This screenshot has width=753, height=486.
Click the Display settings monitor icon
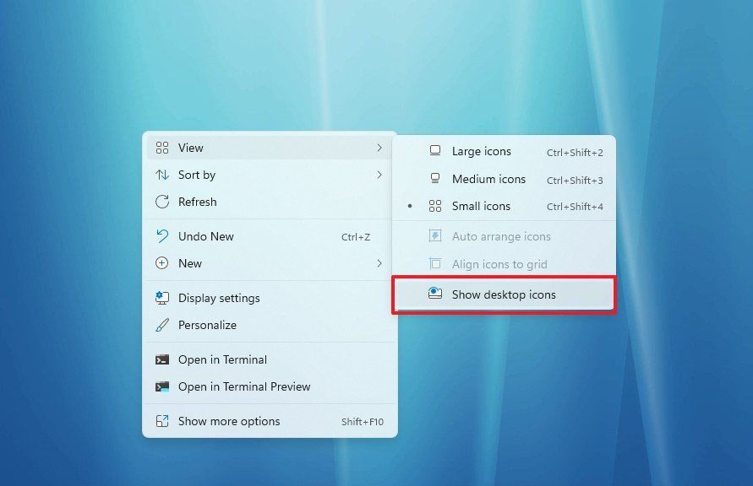(x=162, y=298)
